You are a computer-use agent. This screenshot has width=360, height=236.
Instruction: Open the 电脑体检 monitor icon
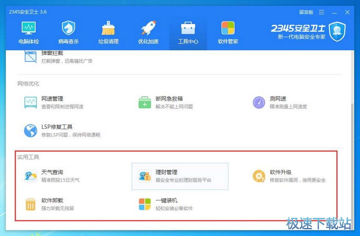pyautogui.click(x=29, y=28)
